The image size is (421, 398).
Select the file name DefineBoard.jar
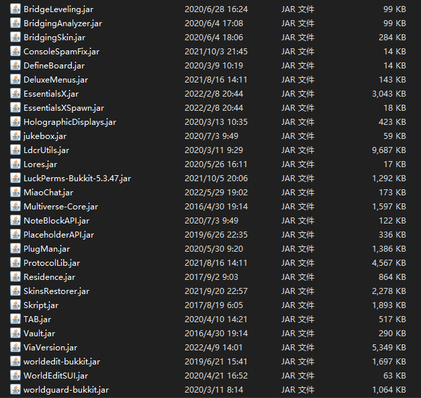coord(54,66)
